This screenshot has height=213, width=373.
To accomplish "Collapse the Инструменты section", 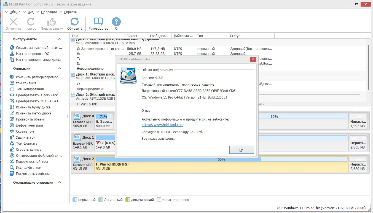I will click(60, 39).
